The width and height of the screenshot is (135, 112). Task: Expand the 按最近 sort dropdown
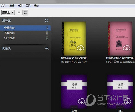[8, 12]
